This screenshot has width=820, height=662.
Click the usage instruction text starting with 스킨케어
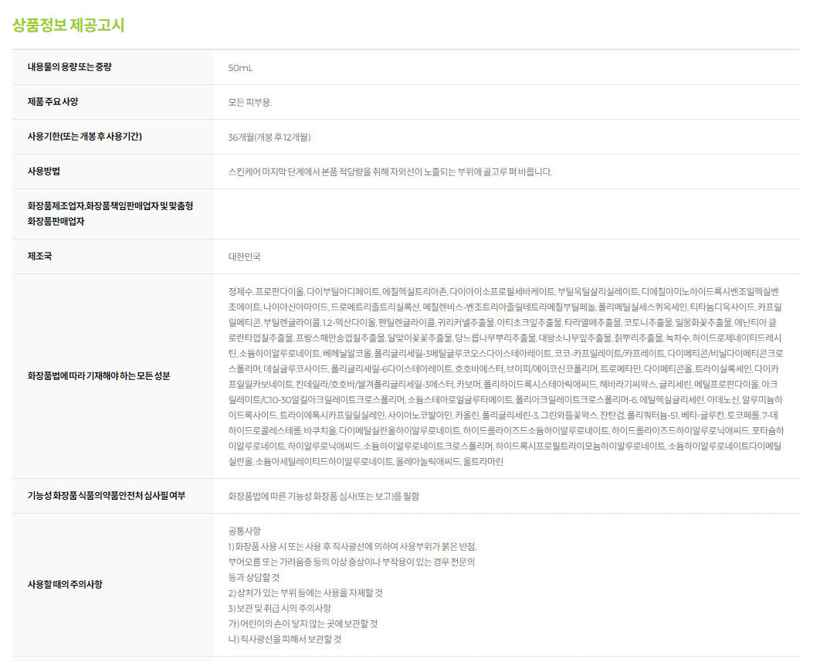pyautogui.click(x=390, y=172)
